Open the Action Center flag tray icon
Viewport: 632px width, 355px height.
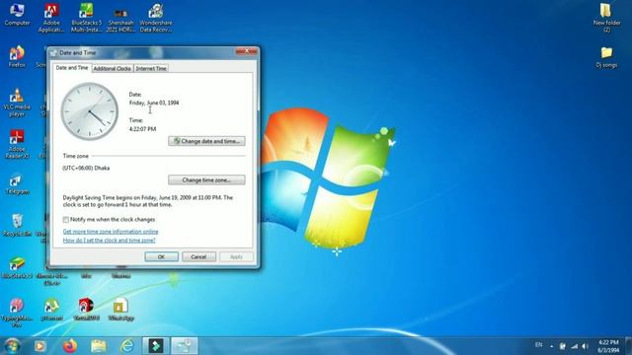563,346
